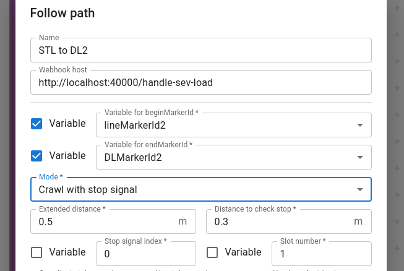Click the Variable label next to beginMarkerId checkbox
Screen dimensions: 404x271
67,124
